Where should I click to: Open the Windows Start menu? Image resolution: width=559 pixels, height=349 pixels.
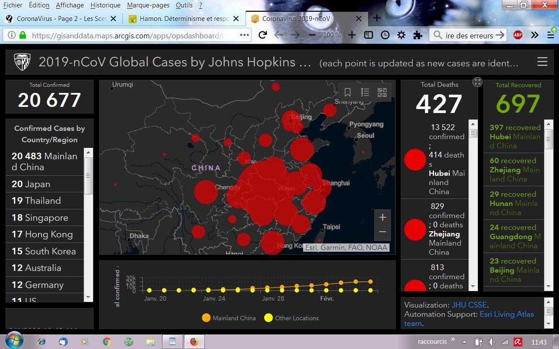(14, 341)
